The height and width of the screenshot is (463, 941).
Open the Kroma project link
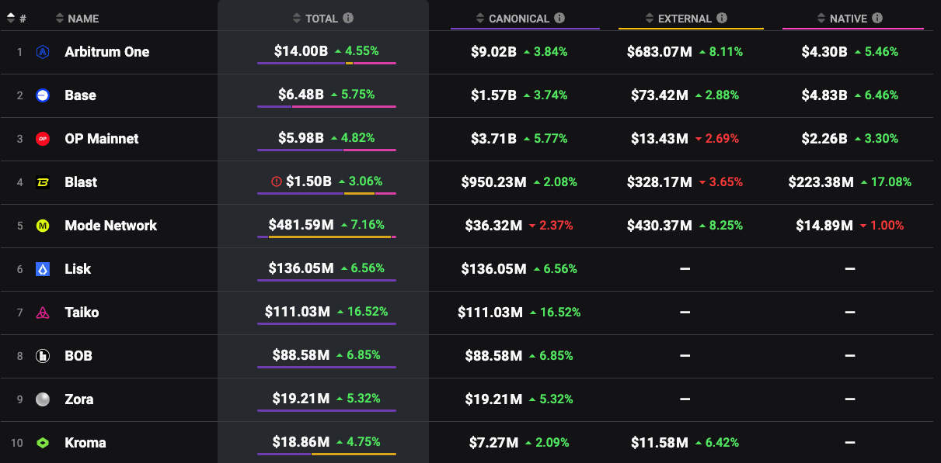[x=85, y=443]
